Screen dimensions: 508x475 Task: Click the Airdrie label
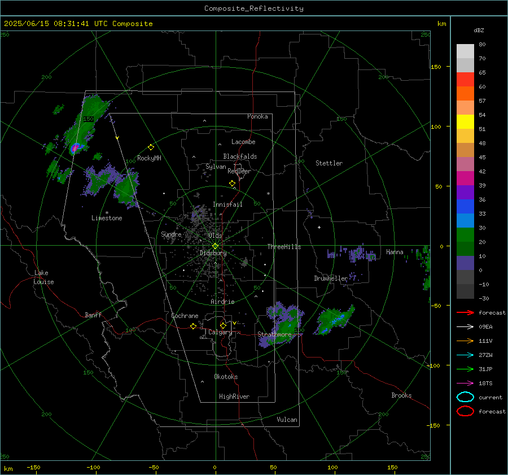point(222,302)
